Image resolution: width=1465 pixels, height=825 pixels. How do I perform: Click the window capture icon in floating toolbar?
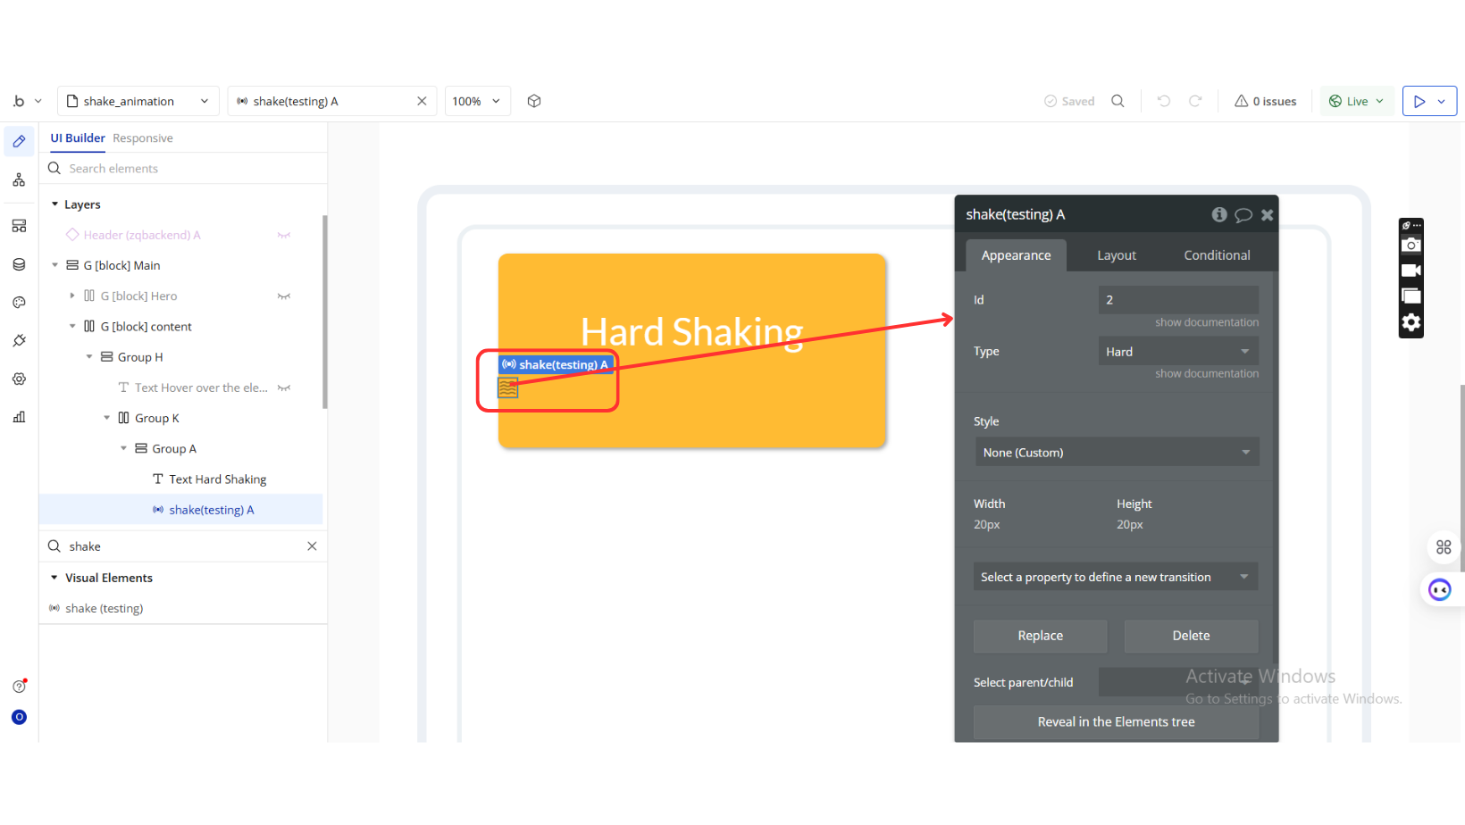[x=1411, y=296]
